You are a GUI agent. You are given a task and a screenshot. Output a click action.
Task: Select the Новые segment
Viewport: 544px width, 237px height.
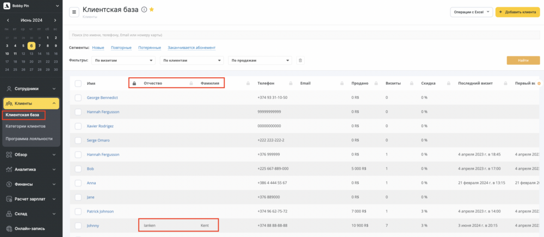tap(98, 47)
